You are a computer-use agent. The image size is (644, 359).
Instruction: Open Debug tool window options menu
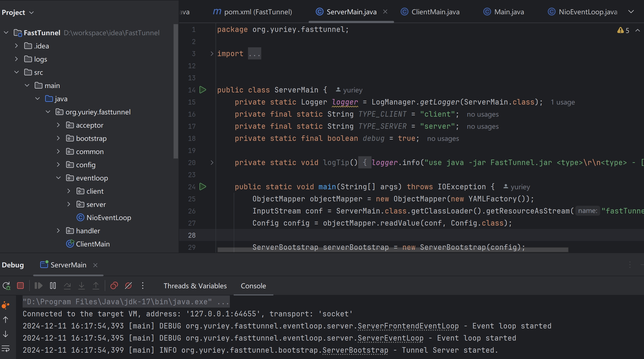pyautogui.click(x=630, y=265)
